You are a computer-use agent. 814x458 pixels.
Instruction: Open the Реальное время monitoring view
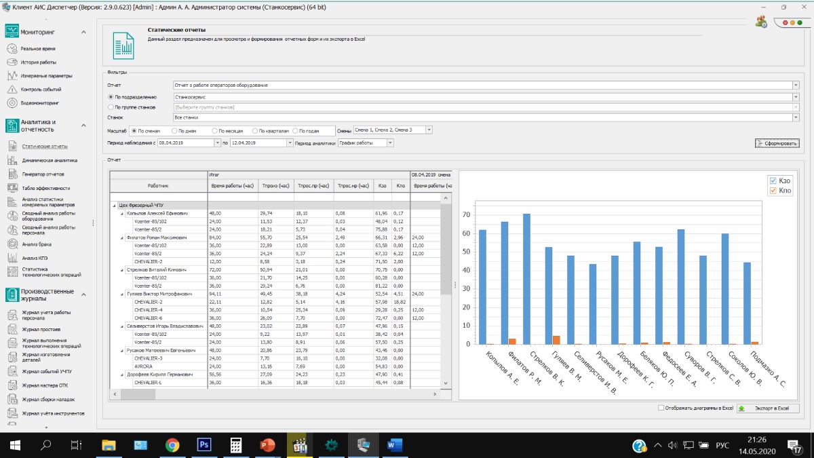38,49
